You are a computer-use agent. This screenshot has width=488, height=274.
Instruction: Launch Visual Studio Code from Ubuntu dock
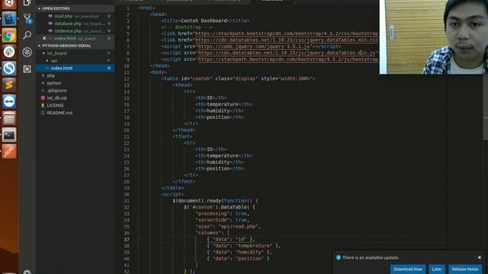click(9, 18)
